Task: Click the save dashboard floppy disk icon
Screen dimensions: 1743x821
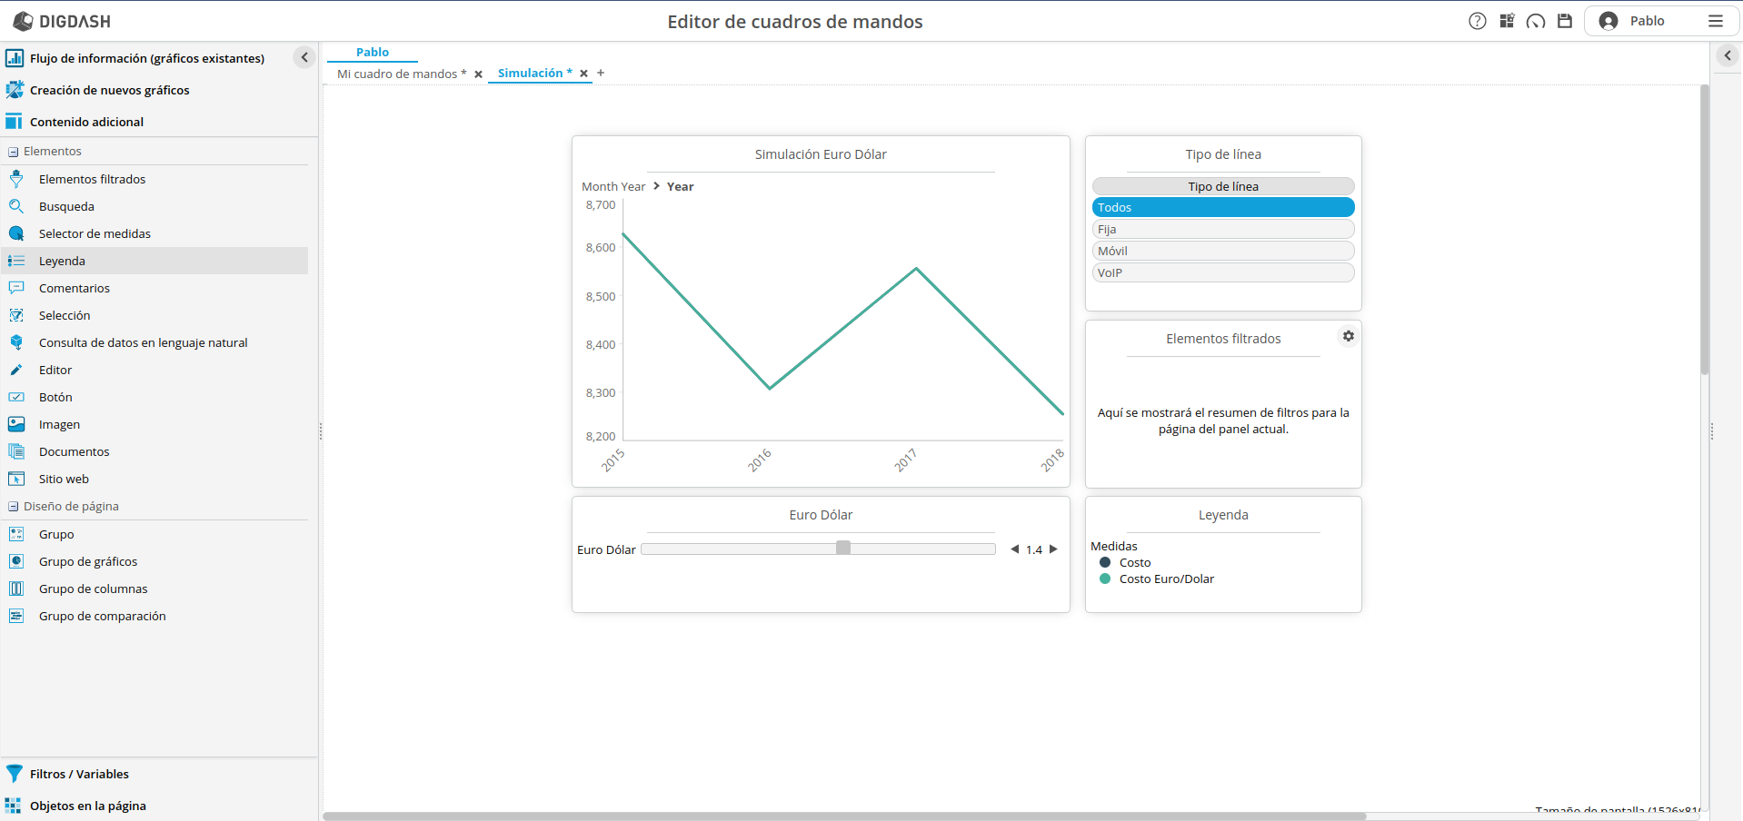Action: click(1564, 21)
